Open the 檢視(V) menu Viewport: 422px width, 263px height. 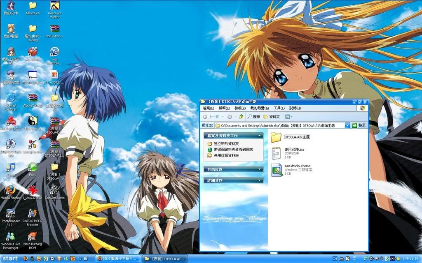(x=240, y=108)
